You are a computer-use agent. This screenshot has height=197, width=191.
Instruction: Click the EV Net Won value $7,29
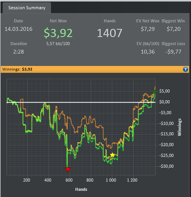pos(148,29)
